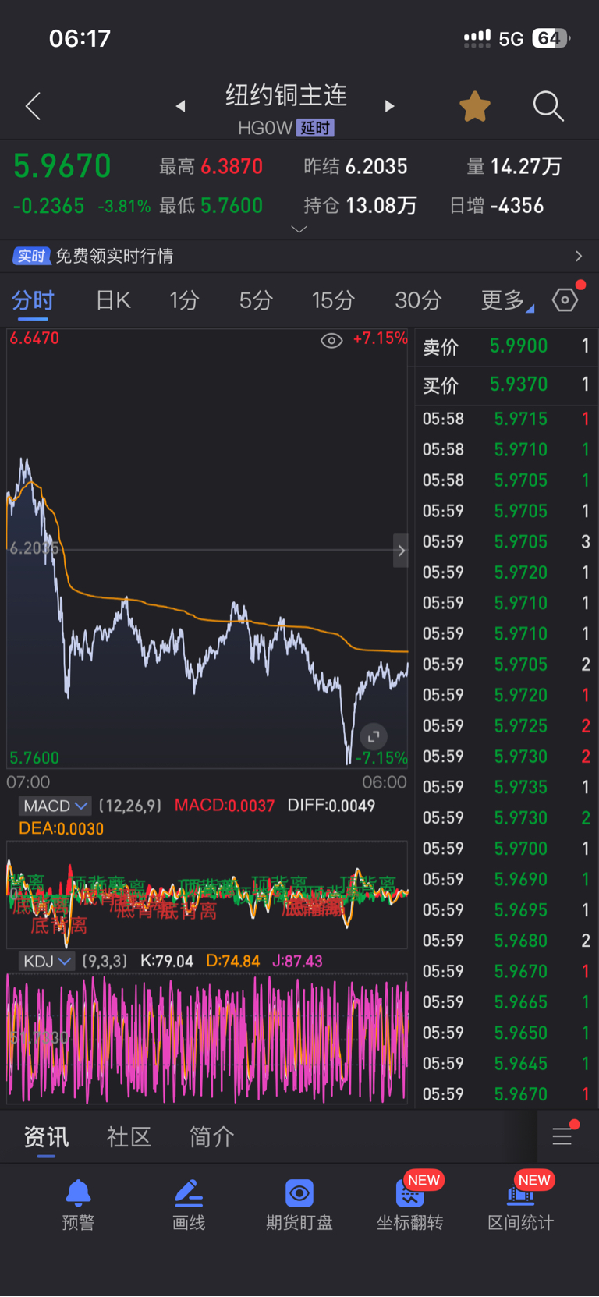The image size is (599, 1297).
Task: Tap the banner's right chevron arrow
Action: (578, 256)
